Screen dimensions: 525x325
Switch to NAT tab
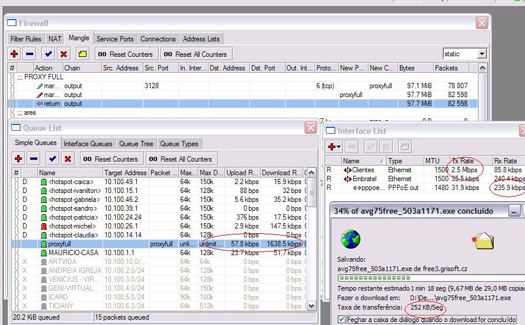tap(55, 39)
